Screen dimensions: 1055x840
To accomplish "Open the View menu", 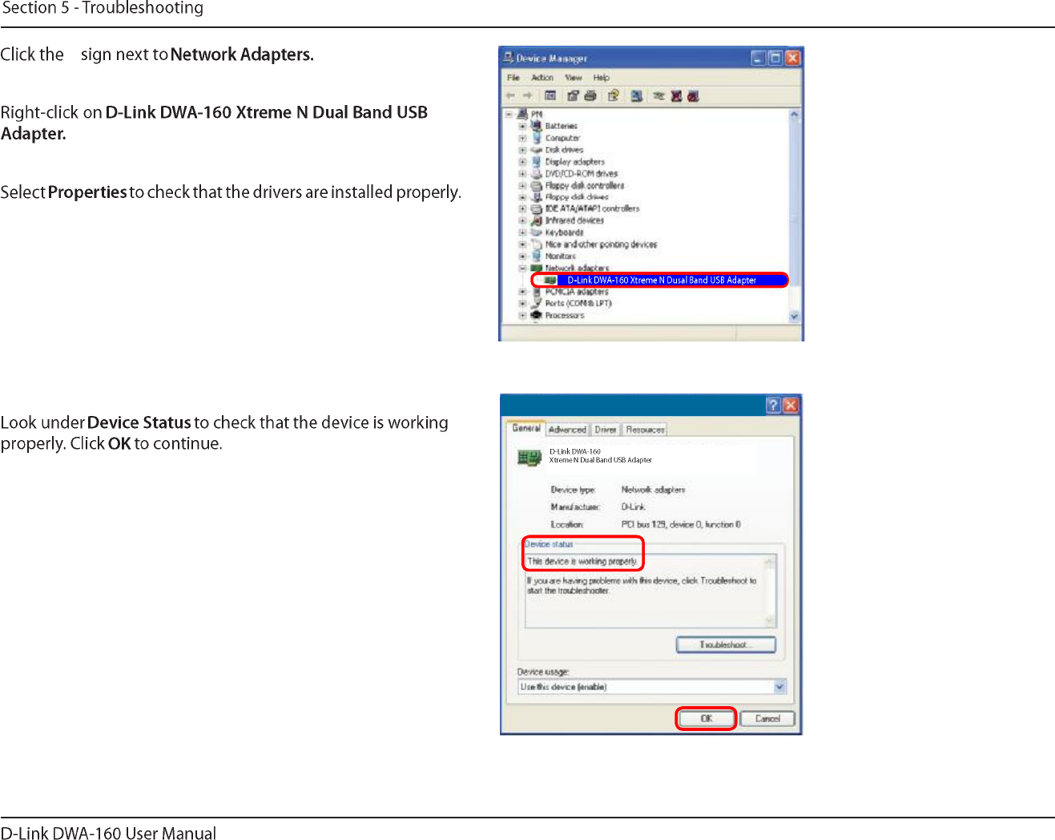I will pyautogui.click(x=574, y=78).
